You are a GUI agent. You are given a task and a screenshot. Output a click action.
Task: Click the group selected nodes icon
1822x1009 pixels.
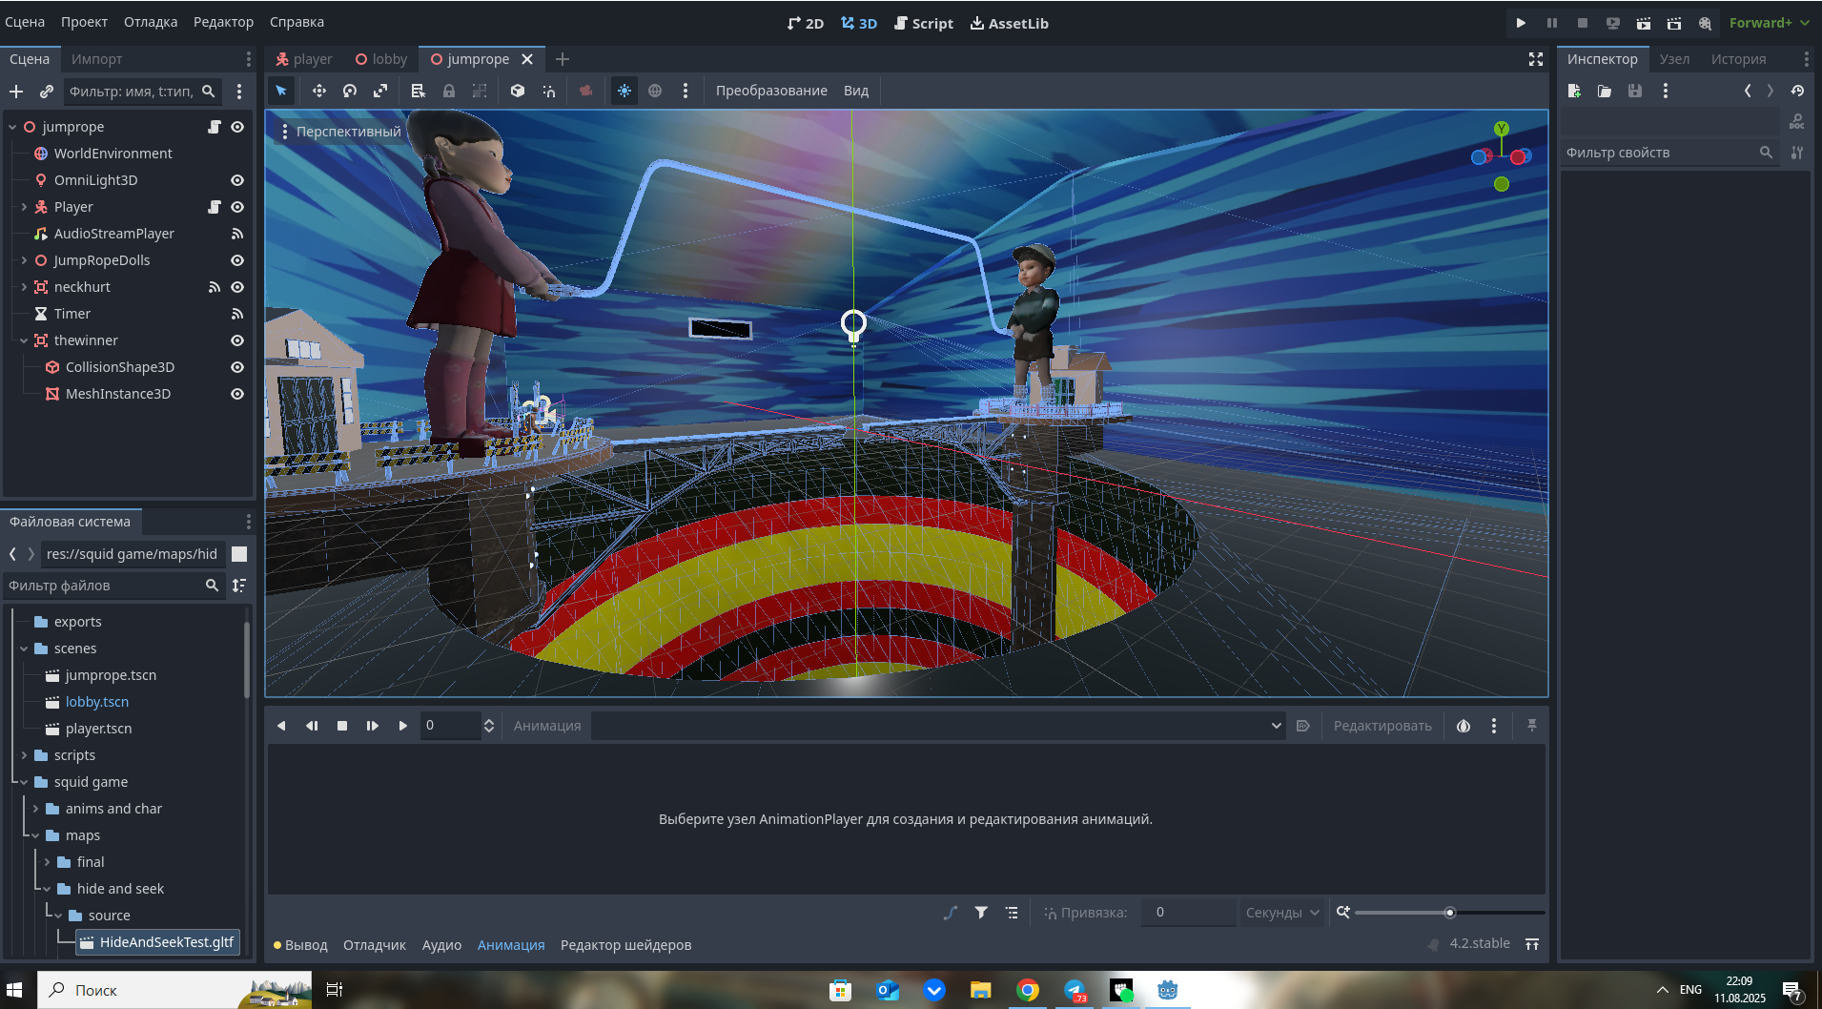click(x=480, y=91)
